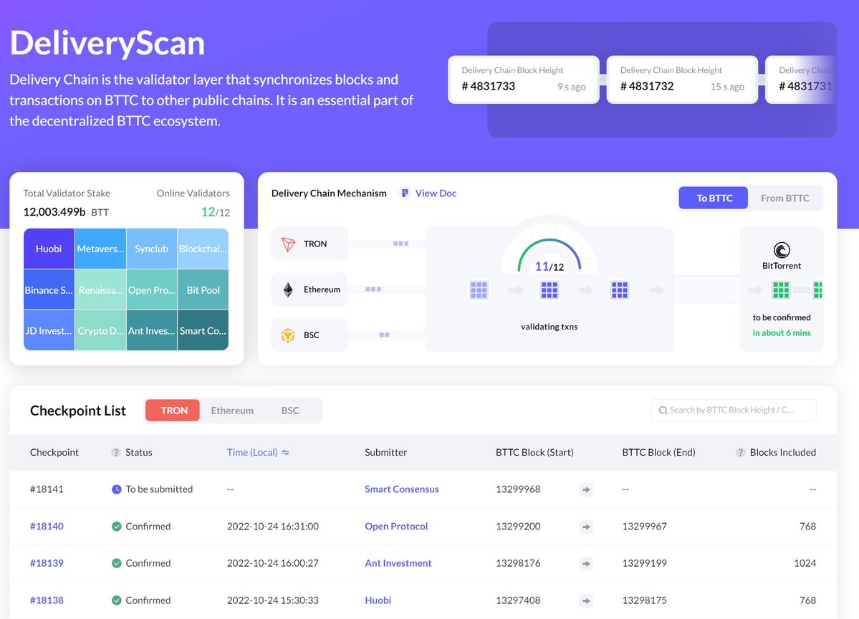Open block height #4831732 card
This screenshot has height=619, width=859.
(682, 80)
